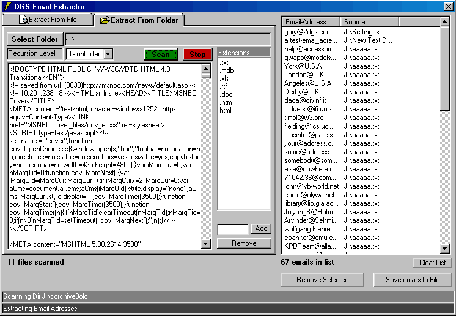This screenshot has height=316, width=456.
Task: Click Remove Selected under the email list
Action: (x=323, y=280)
